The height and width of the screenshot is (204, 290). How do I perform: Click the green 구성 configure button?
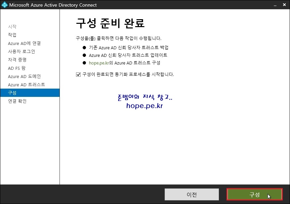(x=255, y=194)
